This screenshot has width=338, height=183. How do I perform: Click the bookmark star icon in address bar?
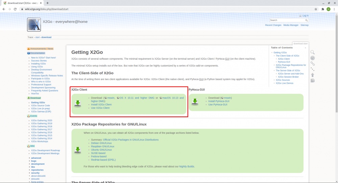click(316, 9)
